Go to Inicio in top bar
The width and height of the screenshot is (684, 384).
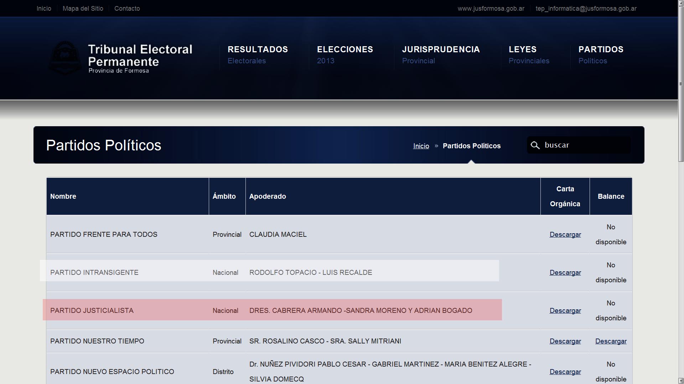[x=44, y=9]
